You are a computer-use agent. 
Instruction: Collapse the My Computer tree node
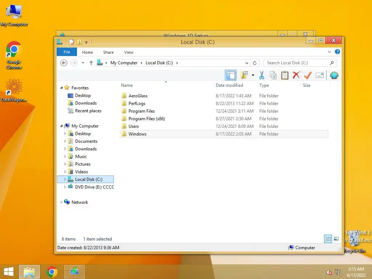[61, 126]
